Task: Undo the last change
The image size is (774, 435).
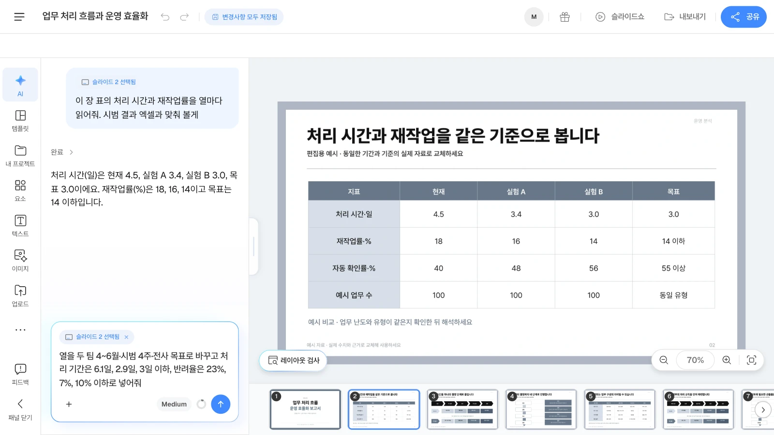Action: [x=165, y=17]
